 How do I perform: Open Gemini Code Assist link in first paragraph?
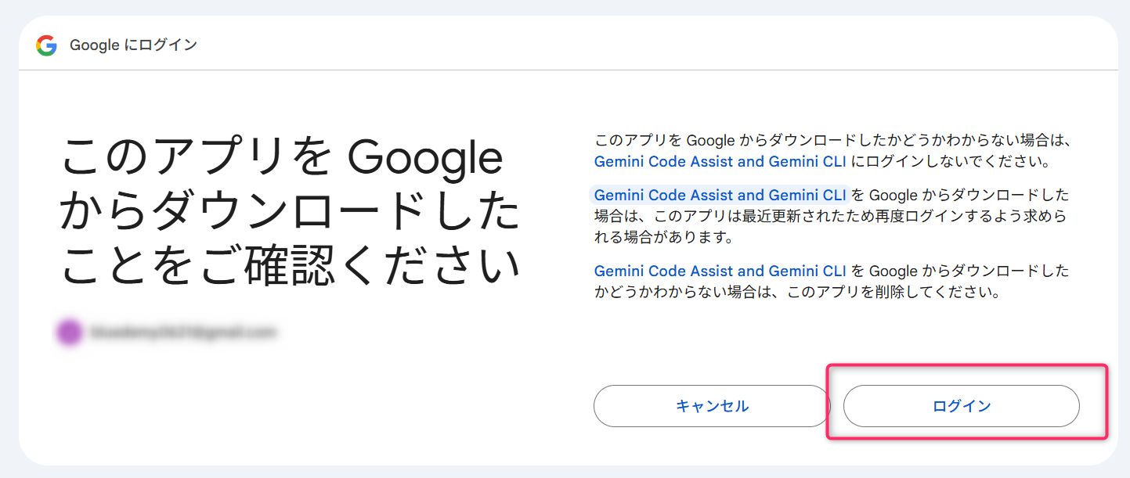[720, 162]
